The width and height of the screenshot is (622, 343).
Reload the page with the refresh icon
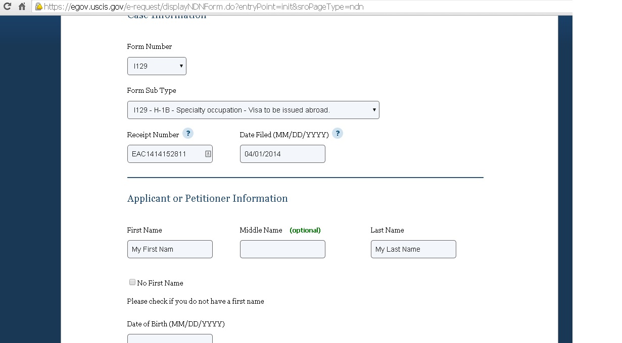7,7
